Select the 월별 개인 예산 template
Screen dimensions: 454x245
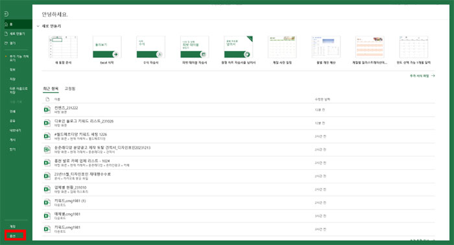click(x=326, y=50)
